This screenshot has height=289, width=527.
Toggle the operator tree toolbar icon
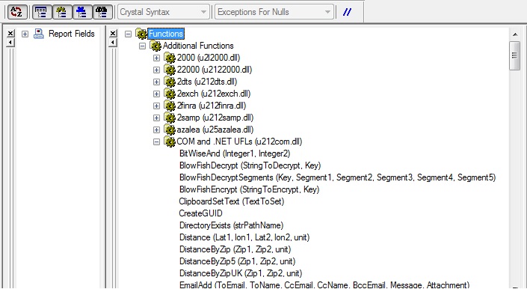[x=82, y=12]
